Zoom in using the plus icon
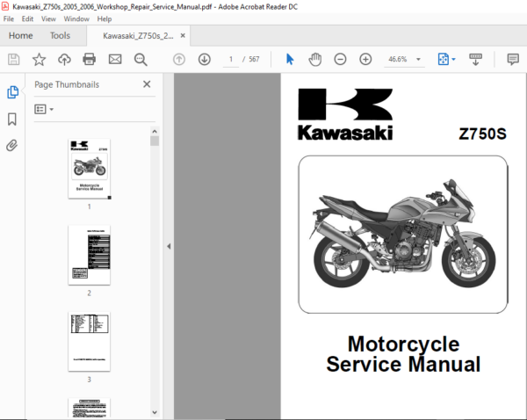The height and width of the screenshot is (420, 527). pos(365,60)
